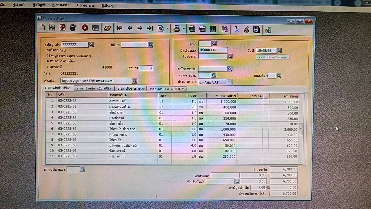Click the สาขา# branch field
Screen dimensions: 371x209
146,68
